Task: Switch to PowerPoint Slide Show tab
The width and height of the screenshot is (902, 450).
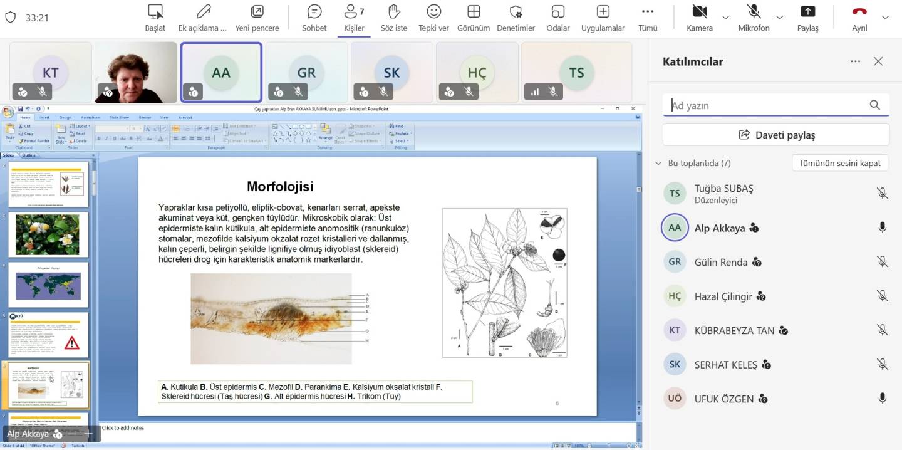Action: 119,117
